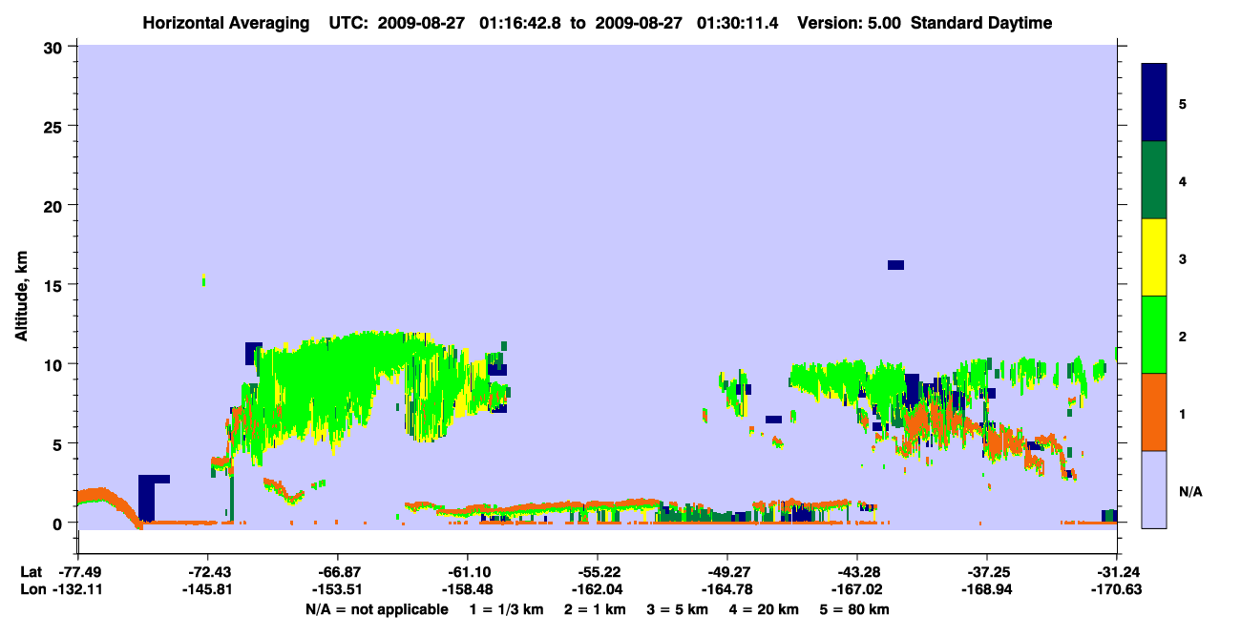Click the dark blue level 5 color swatch
Screen dimensions: 1241x636
click(1154, 102)
